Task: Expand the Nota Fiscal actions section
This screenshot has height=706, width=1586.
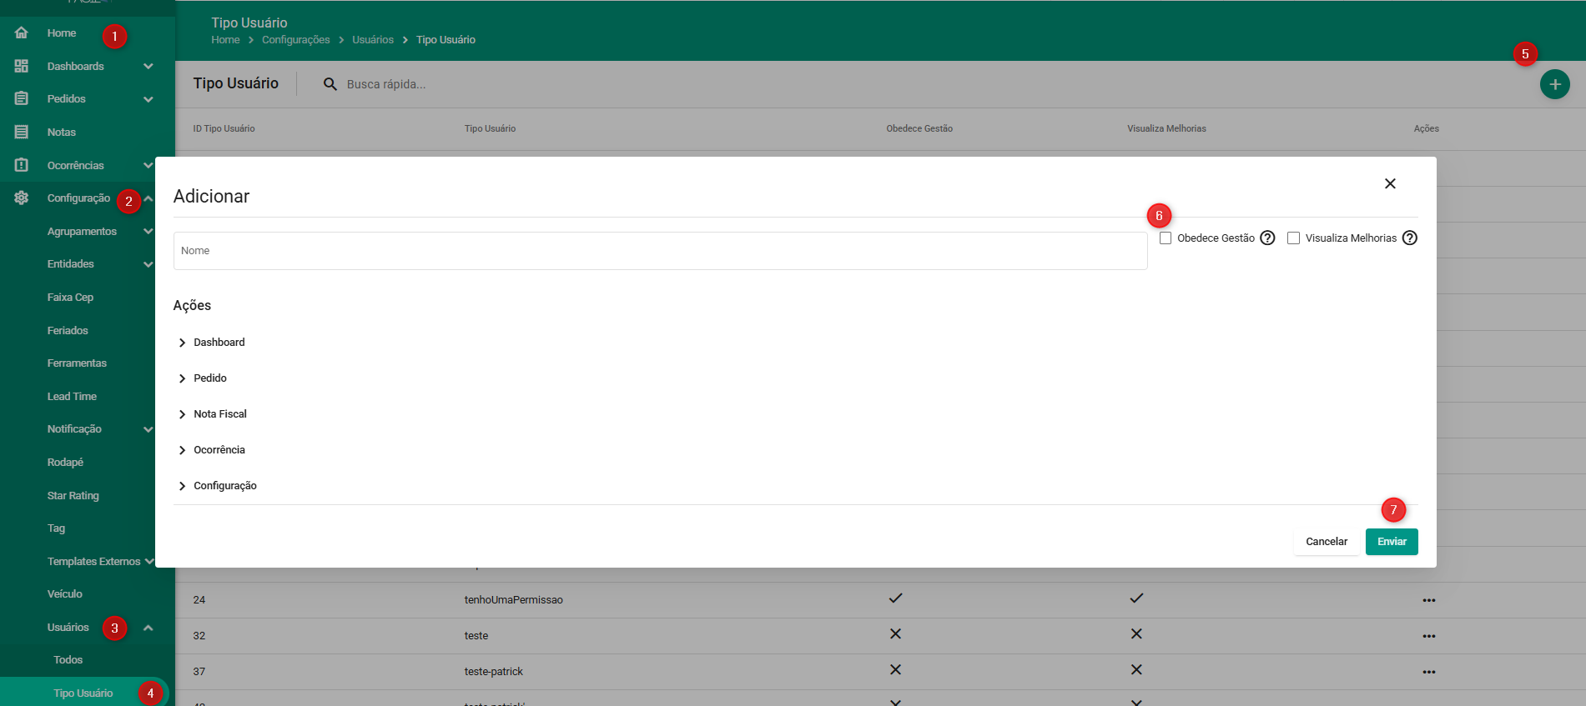Action: pos(182,414)
